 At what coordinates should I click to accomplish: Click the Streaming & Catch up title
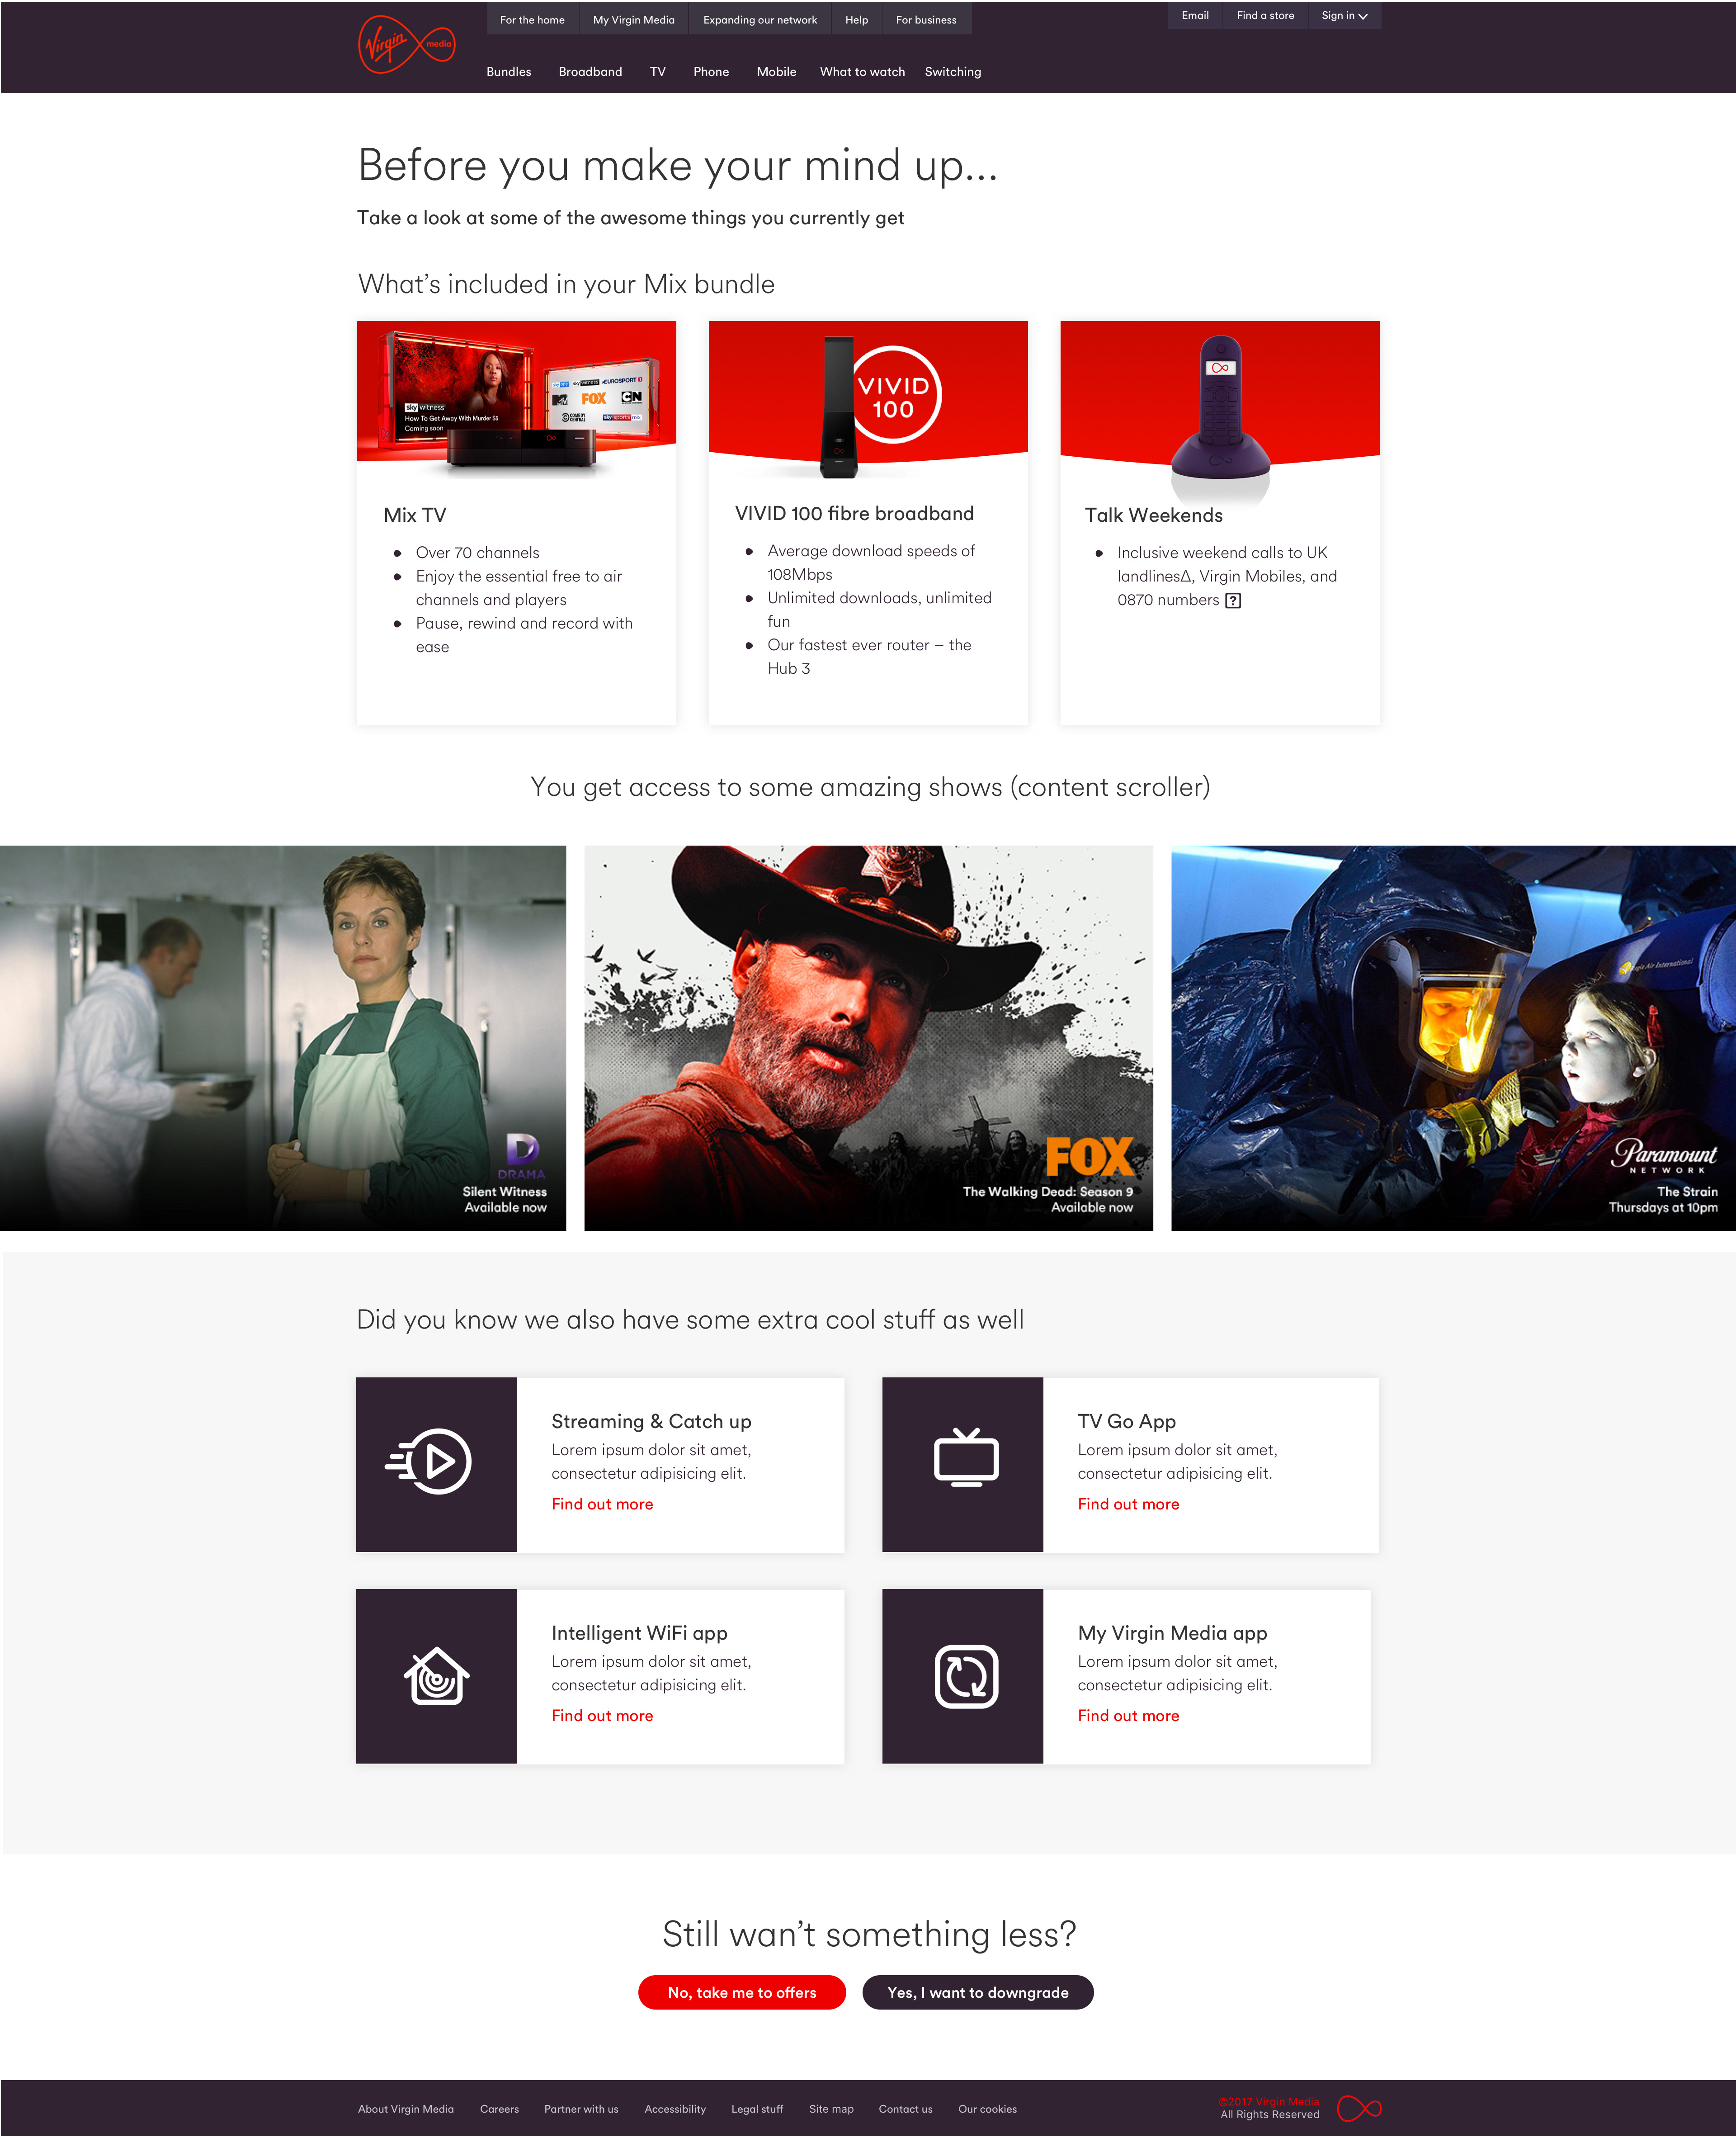(651, 1421)
